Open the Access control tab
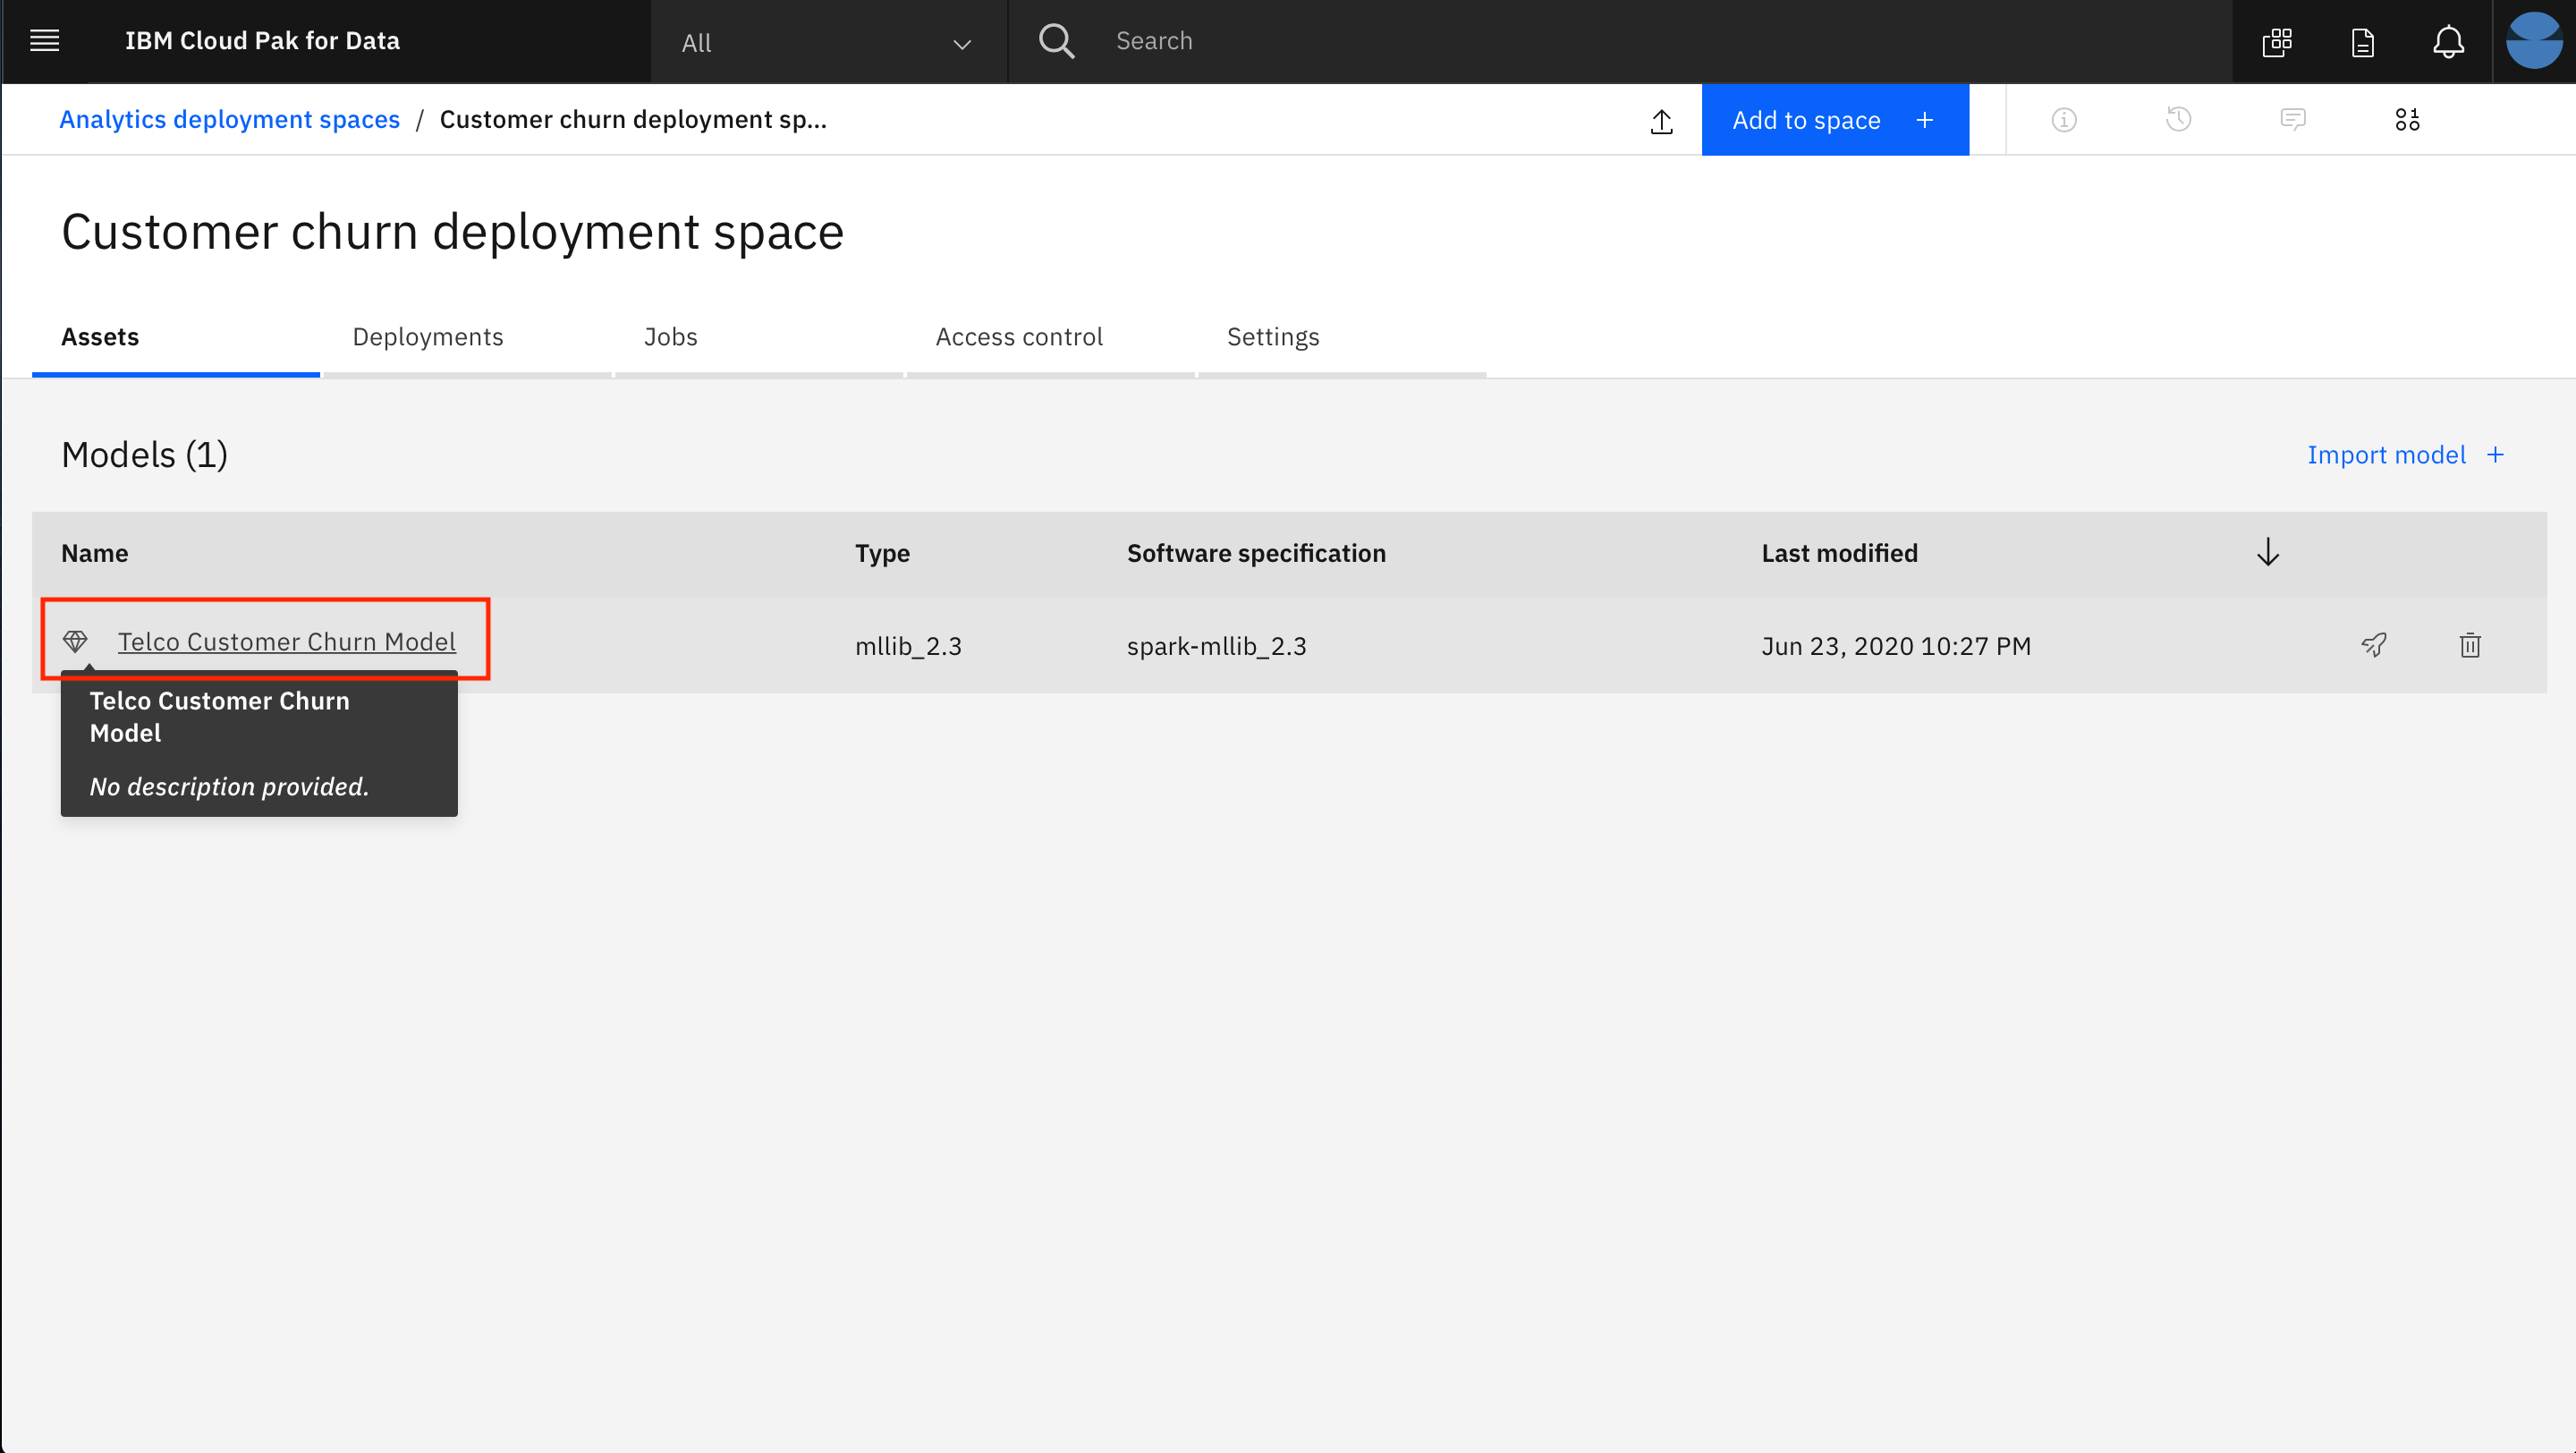This screenshot has height=1453, width=2576. (x=1019, y=337)
